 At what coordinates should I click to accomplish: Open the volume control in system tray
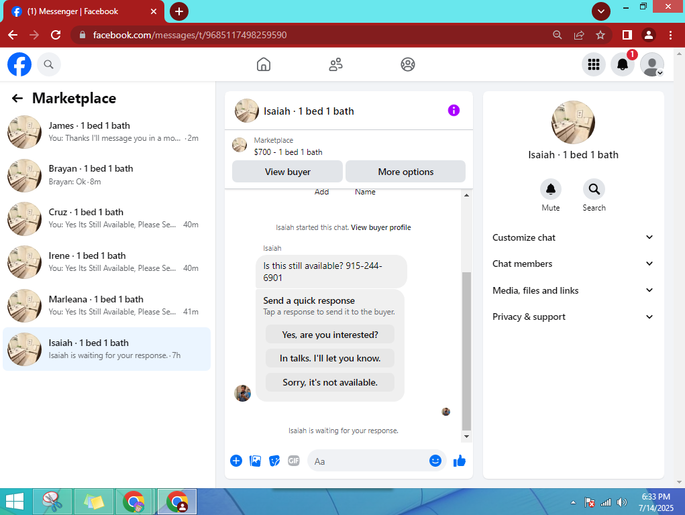coord(621,502)
